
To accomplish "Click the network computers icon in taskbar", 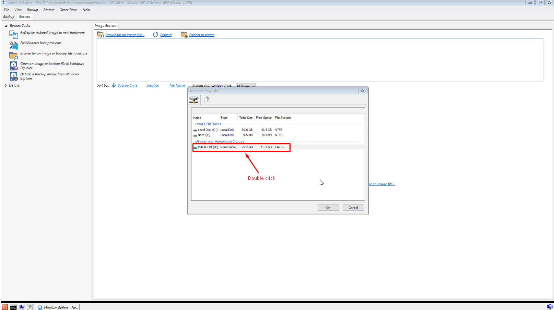I will click(22, 307).
